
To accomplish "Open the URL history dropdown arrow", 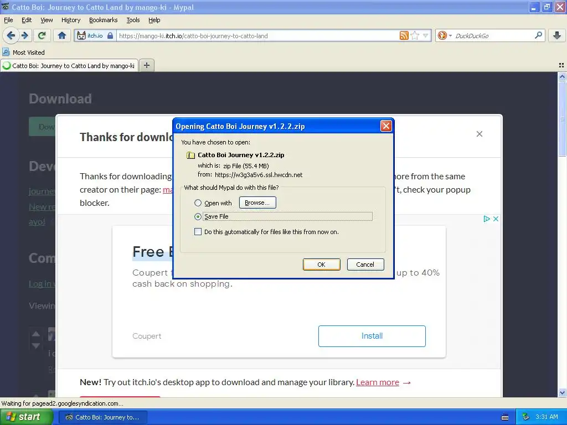I will (426, 35).
